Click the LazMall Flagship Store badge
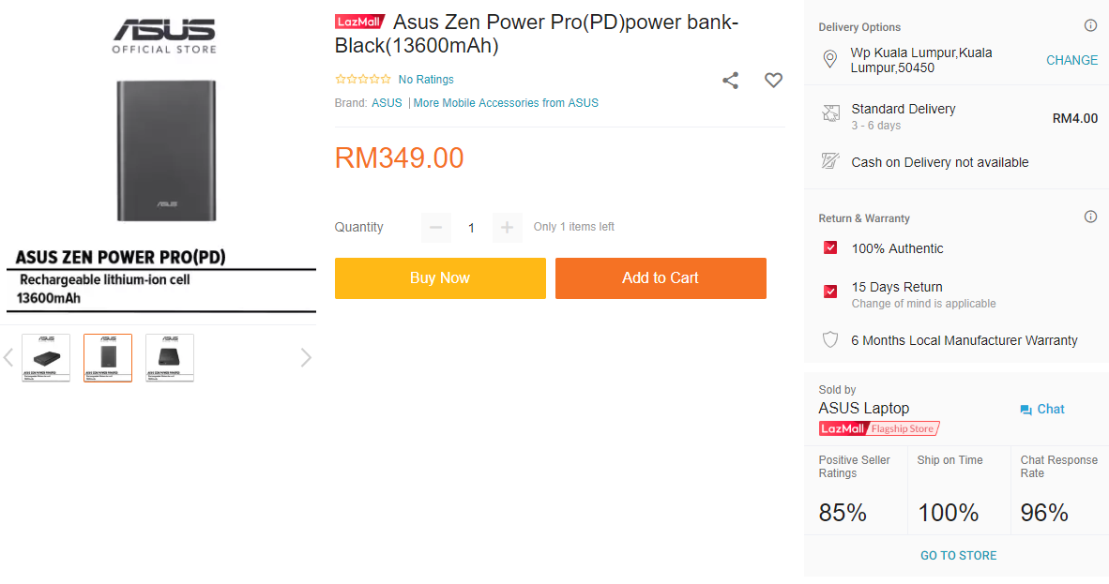 pyautogui.click(x=879, y=428)
